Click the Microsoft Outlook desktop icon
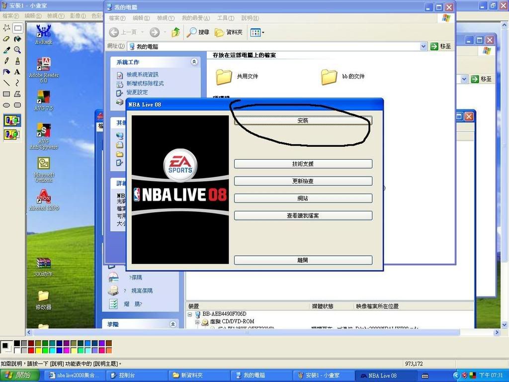This screenshot has width=509, height=382. 44,170
